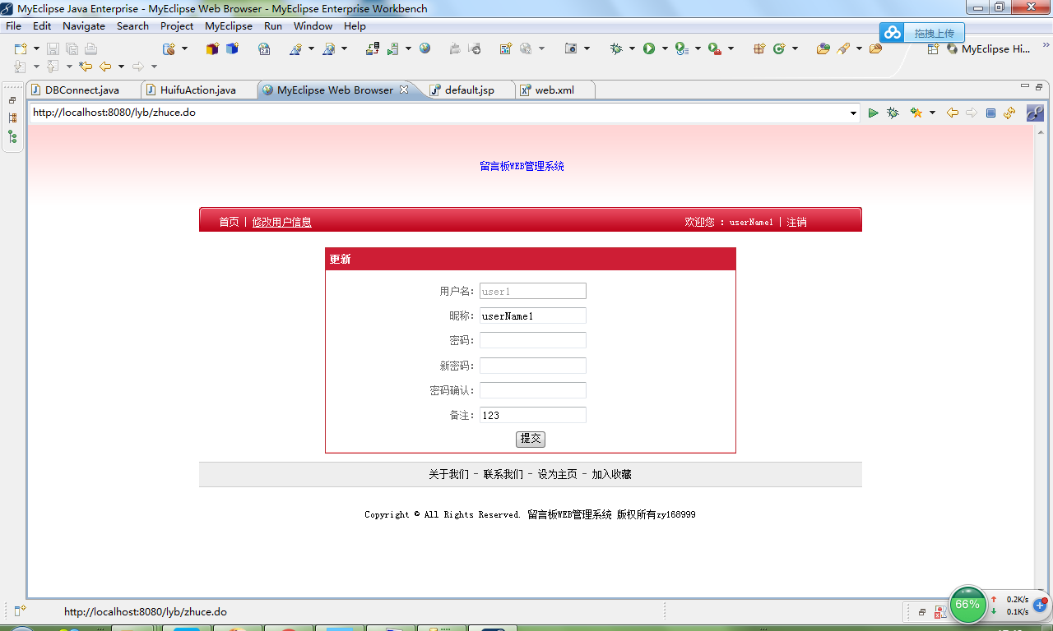Open the 首页 home link
This screenshot has width=1053, height=631.
tap(228, 221)
